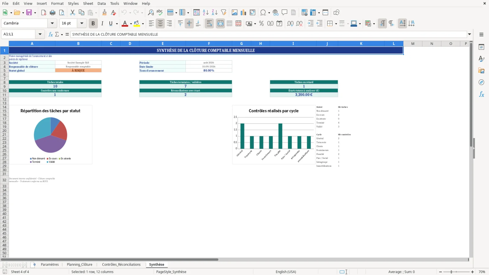Toggle Center Horizontally alignment

pos(160,24)
